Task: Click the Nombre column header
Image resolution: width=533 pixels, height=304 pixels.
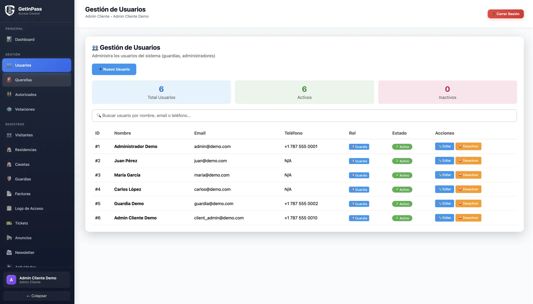Action: tap(122, 133)
